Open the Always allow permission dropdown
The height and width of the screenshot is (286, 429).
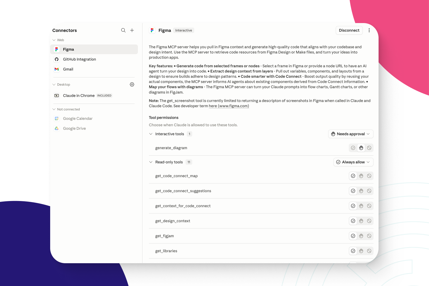click(353, 162)
